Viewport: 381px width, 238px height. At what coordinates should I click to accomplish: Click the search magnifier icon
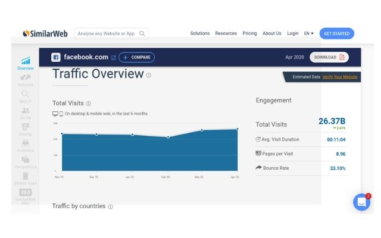point(142,33)
